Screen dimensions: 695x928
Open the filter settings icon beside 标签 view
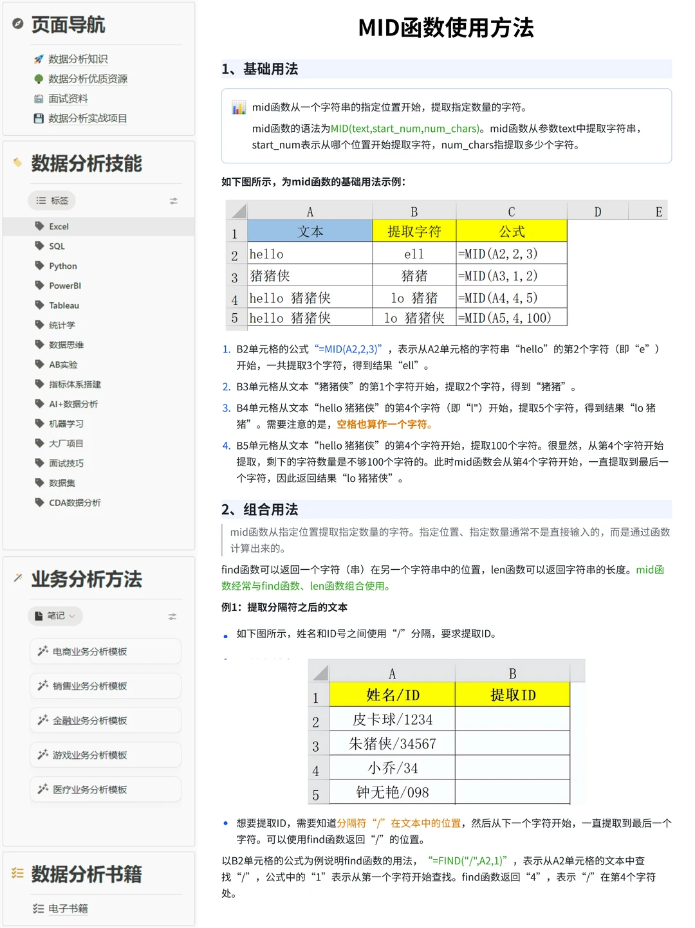click(x=173, y=201)
